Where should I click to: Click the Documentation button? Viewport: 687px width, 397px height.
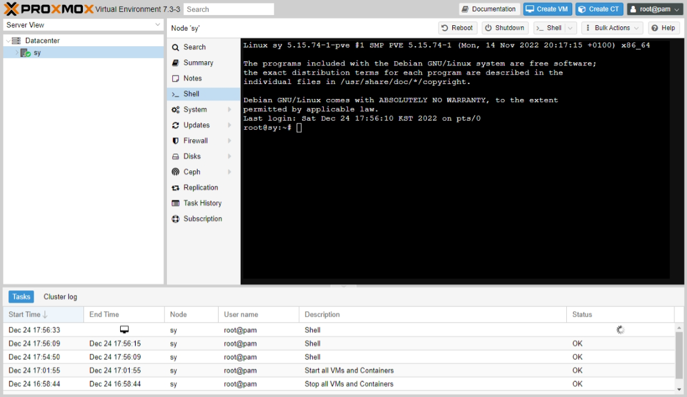(x=489, y=9)
